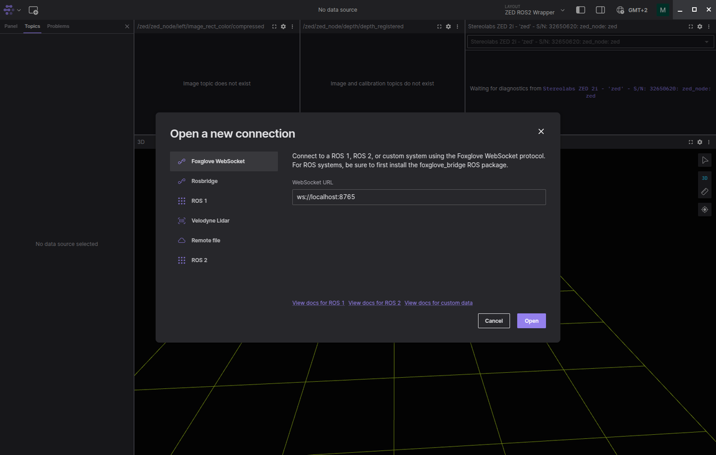Switch to the Problems tab

tap(58, 26)
